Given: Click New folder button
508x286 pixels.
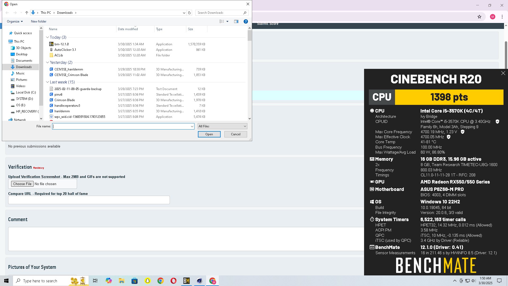Looking at the screenshot, I should (x=39, y=21).
